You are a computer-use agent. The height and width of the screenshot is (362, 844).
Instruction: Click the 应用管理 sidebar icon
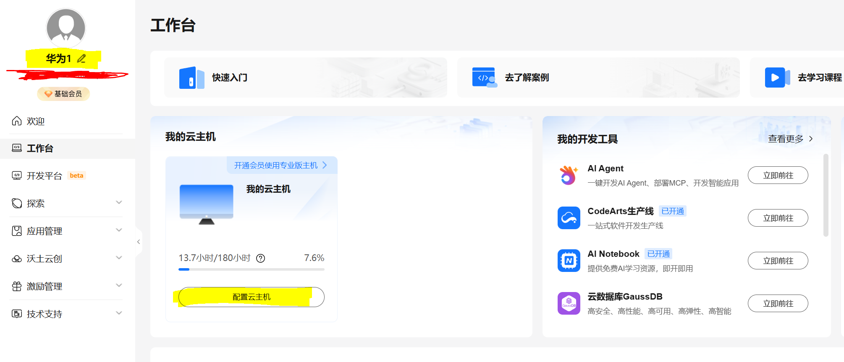pos(17,231)
